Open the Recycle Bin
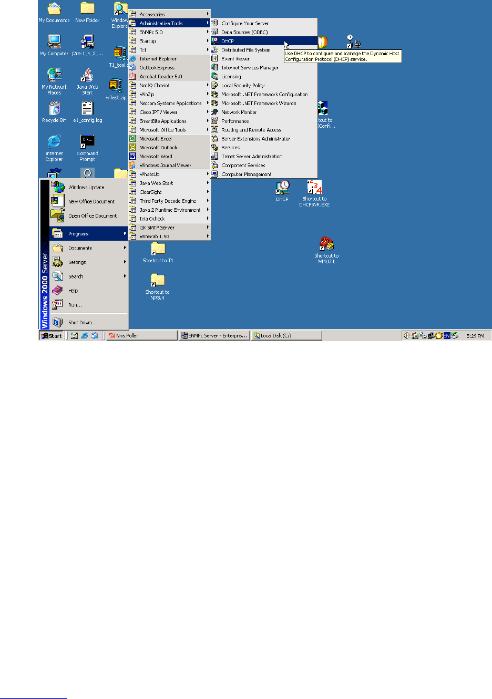Image resolution: width=492 pixels, height=699 pixels. [54, 112]
